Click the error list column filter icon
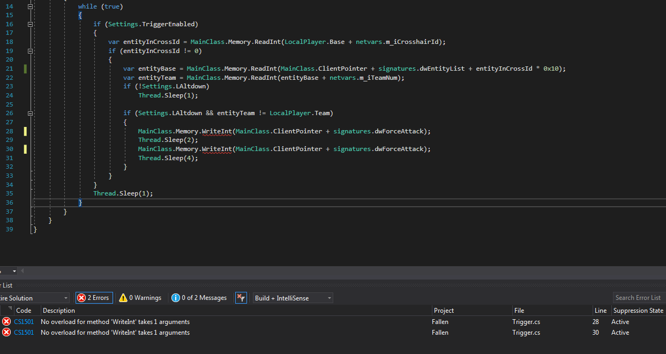666x354 pixels. pyautogui.click(x=10, y=309)
